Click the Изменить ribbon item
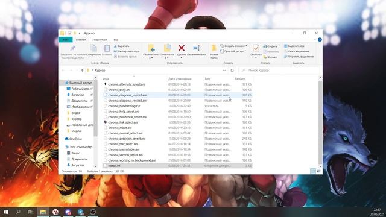This screenshot has width=386, height=217. 271,52
